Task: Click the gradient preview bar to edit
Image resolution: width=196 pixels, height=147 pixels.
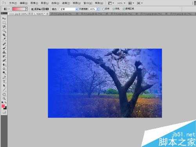Action: (x=19, y=9)
